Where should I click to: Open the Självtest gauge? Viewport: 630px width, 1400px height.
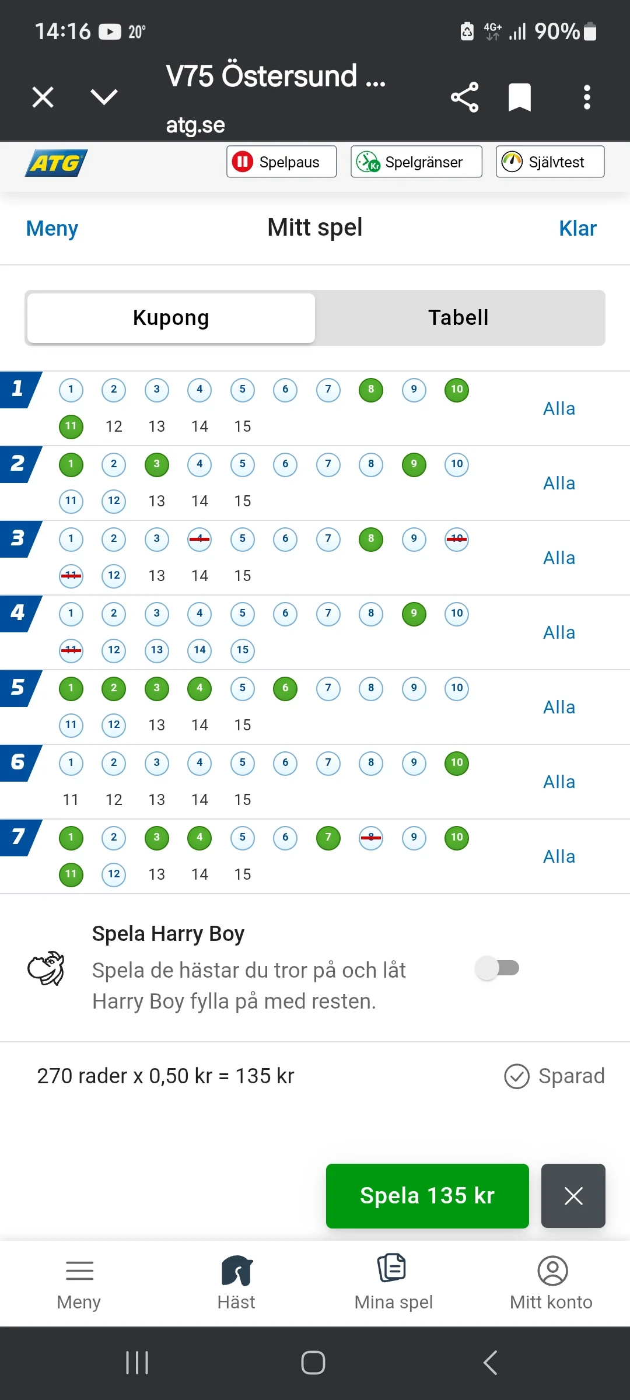click(549, 162)
